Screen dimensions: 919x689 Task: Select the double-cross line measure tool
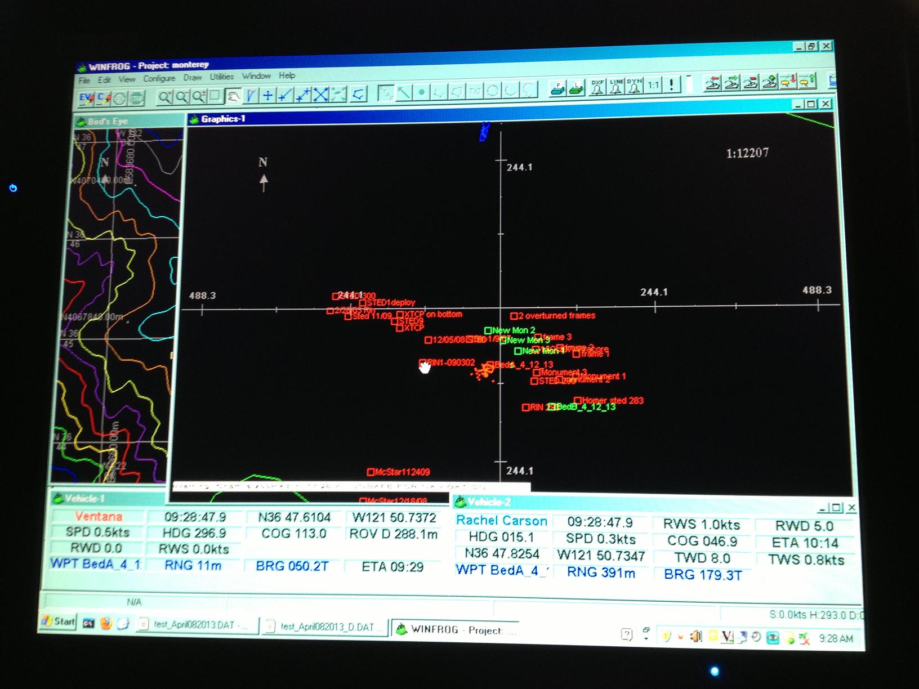coord(303,95)
